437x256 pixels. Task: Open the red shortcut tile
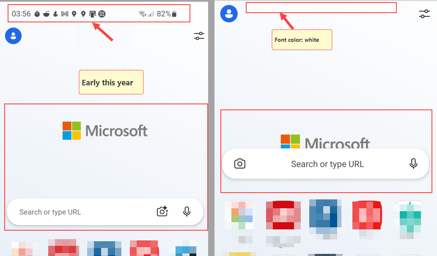[283, 215]
